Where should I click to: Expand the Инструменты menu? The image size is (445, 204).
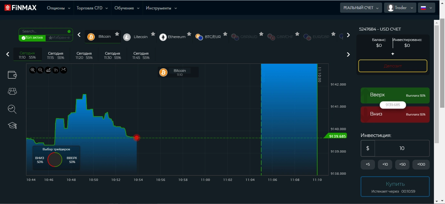[161, 8]
